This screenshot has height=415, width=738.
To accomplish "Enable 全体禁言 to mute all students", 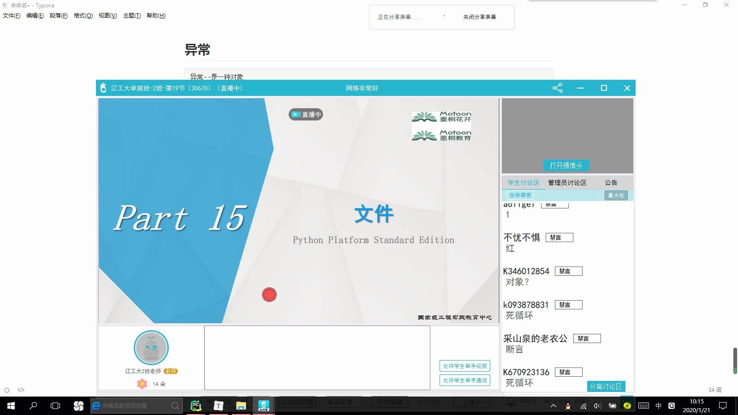I will coord(520,195).
